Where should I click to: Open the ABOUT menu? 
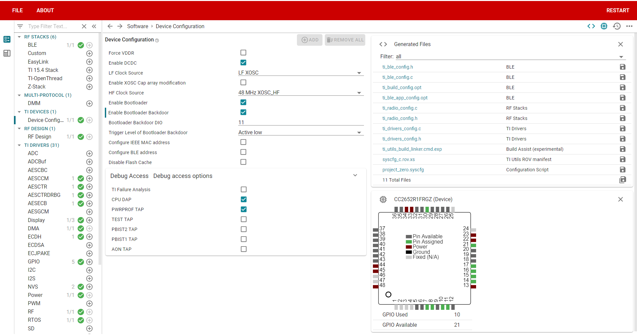[x=45, y=10]
